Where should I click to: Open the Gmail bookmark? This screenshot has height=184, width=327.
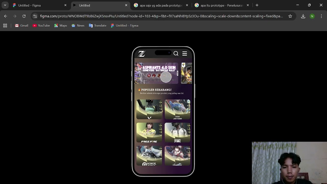21,26
